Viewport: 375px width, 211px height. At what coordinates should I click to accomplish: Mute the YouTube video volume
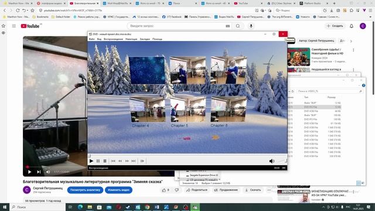coord(48,172)
